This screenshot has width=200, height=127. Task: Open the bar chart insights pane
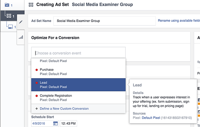coord(21,37)
